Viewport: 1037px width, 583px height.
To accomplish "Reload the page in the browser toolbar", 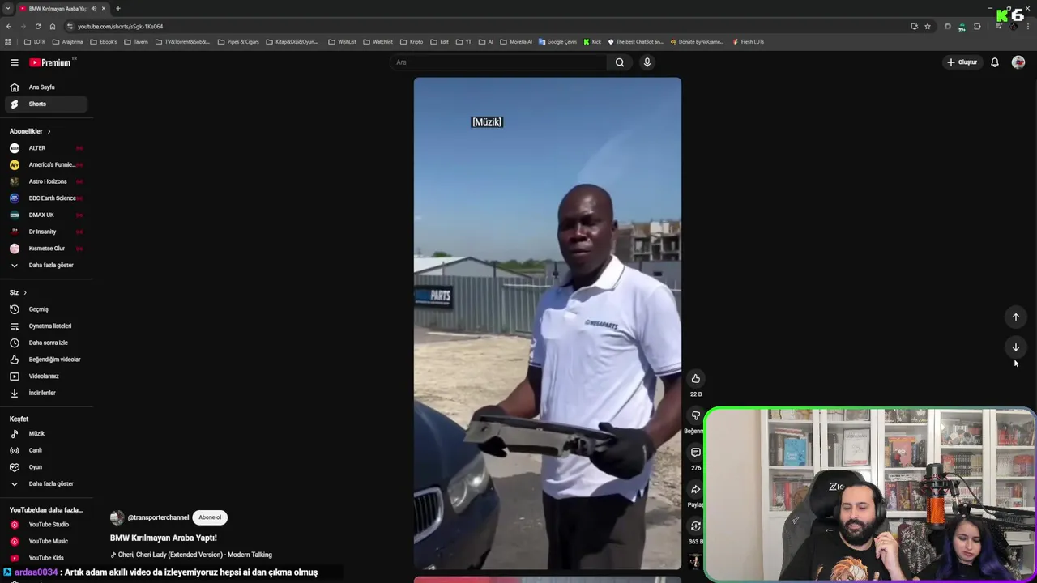I will pyautogui.click(x=37, y=26).
